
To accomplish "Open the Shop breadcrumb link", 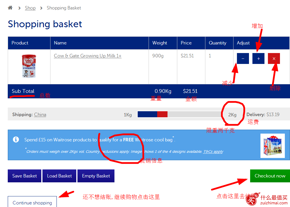I will tap(30, 8).
